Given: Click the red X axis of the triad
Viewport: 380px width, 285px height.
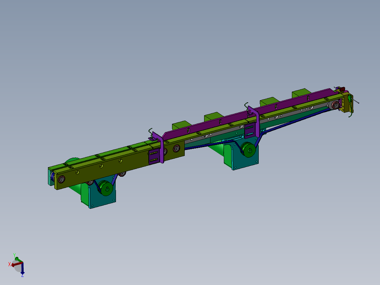Looking at the screenshot, I should [x=17, y=265].
